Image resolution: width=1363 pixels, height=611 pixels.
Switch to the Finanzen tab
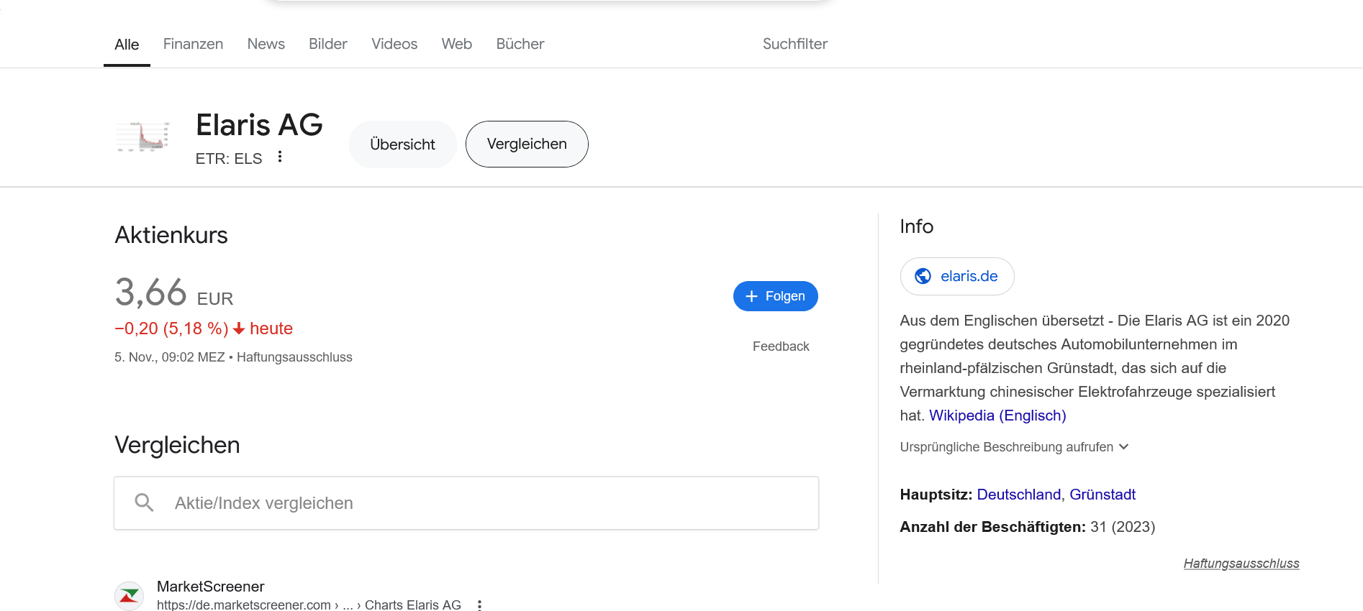tap(193, 44)
